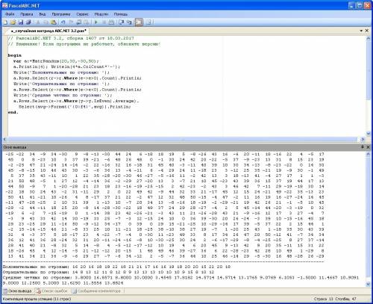Toggle pin on the output window panel

pyautogui.click(x=363, y=147)
